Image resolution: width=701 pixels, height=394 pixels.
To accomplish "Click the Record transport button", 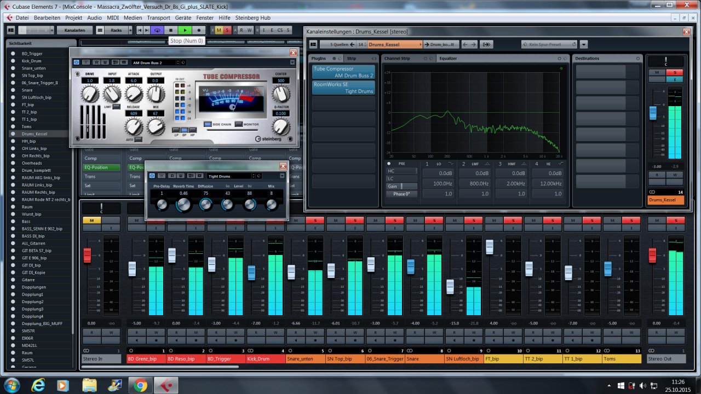I will coord(199,30).
